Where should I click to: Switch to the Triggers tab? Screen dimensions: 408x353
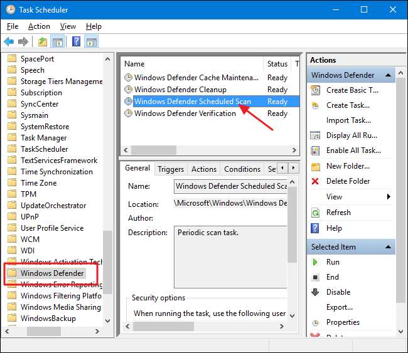[x=171, y=169]
